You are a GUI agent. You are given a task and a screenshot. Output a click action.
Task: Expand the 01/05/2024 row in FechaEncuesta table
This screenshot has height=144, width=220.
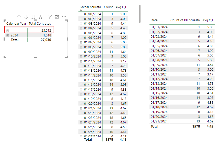pyautogui.click(x=81, y=33)
